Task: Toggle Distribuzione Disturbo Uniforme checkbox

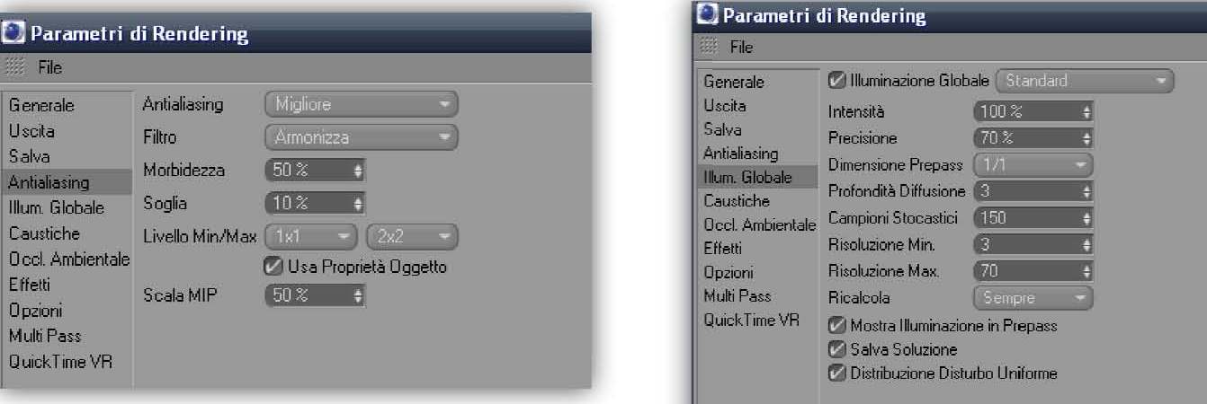Action: pyautogui.click(x=836, y=373)
